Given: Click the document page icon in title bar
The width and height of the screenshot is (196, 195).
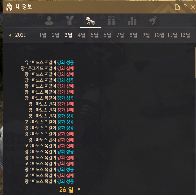Looking at the screenshot, I should point(177,7).
